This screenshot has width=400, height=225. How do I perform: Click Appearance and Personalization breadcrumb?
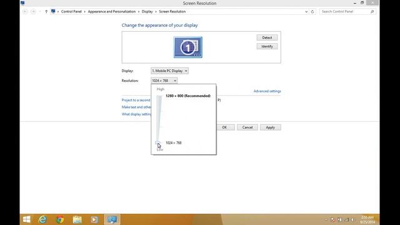pos(112,11)
